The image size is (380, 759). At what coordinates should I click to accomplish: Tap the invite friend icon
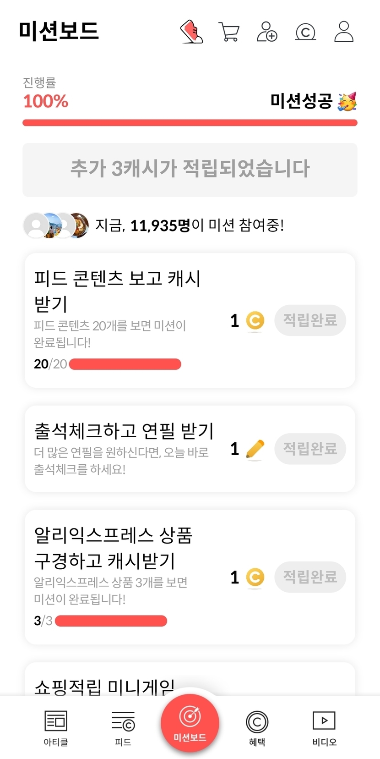tap(267, 32)
